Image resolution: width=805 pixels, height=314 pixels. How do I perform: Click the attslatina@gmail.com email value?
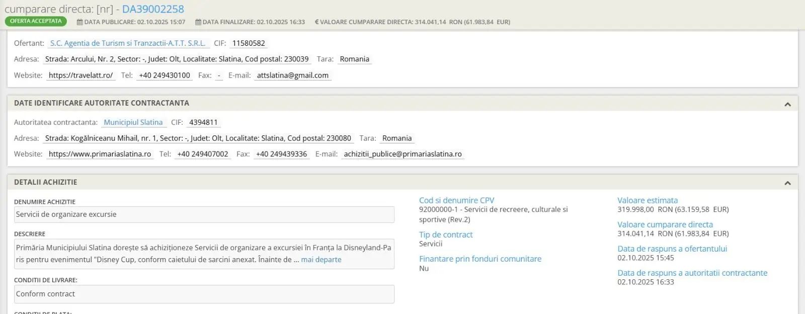tap(292, 75)
